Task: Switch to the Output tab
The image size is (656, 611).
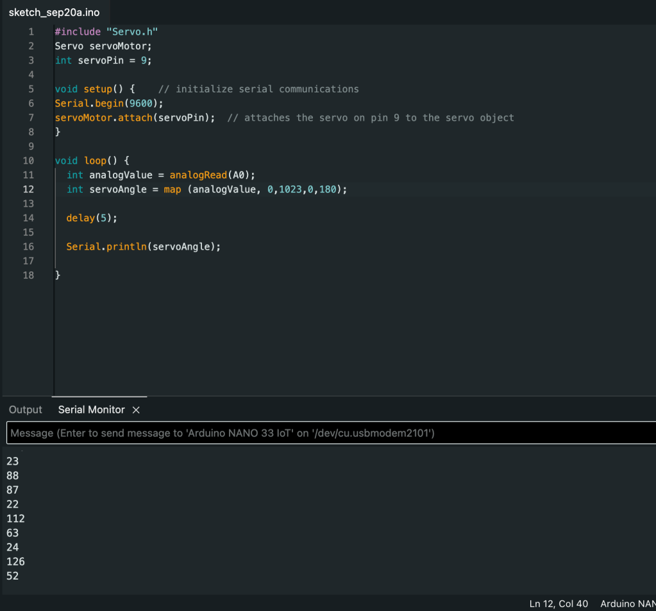Action: (26, 410)
